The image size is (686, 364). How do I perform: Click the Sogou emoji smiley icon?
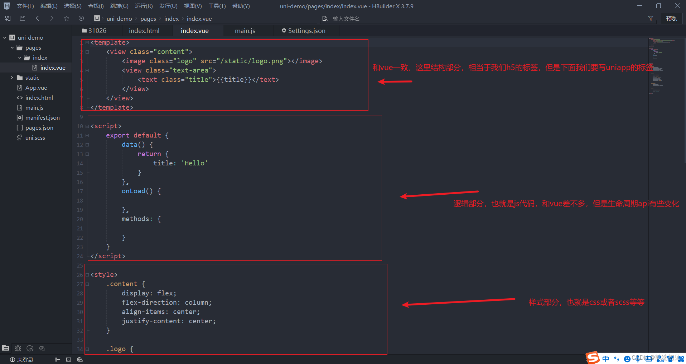(627, 359)
